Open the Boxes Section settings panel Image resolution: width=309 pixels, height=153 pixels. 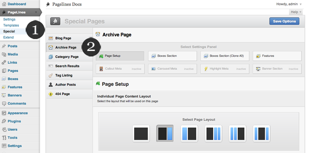click(173, 56)
